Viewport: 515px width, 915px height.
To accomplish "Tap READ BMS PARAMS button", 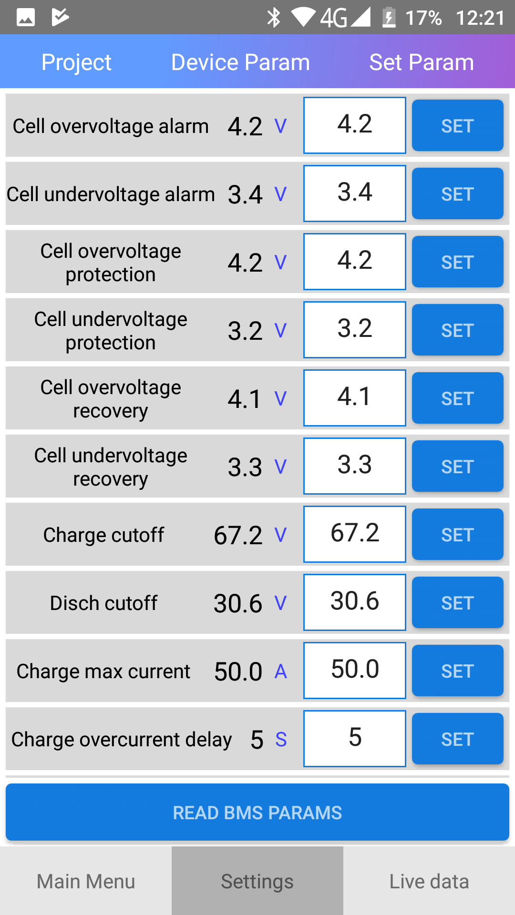I will coord(257,812).
